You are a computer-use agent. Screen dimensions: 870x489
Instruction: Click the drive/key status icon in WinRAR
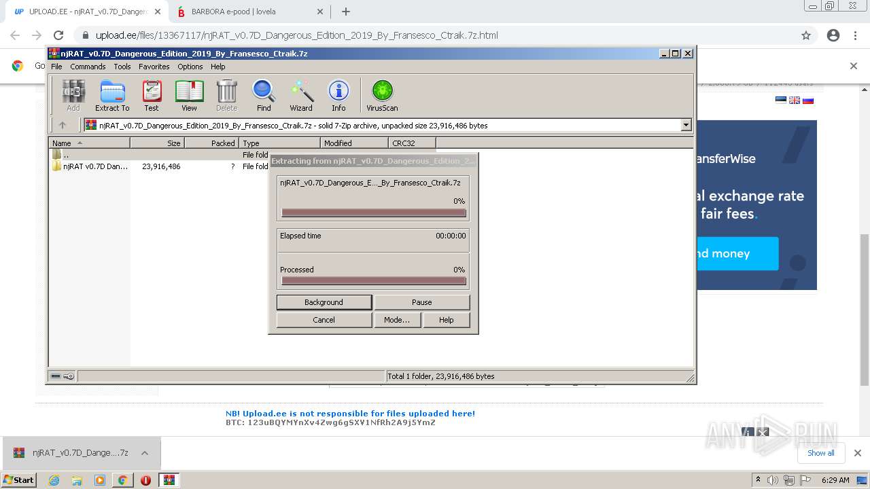click(63, 376)
